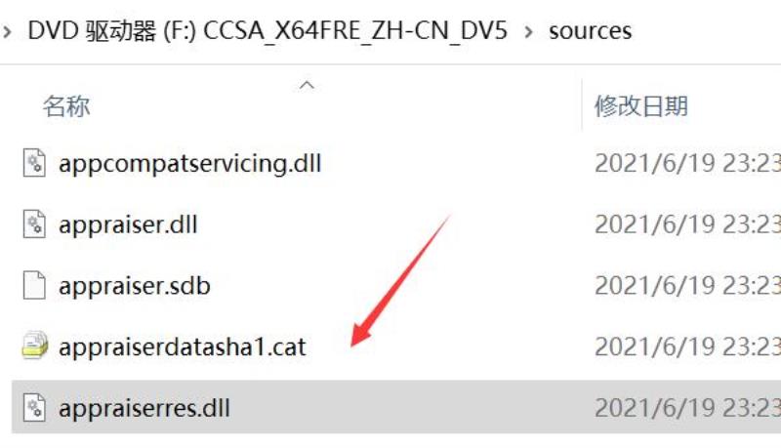Click the appraiser.sdb file name
Image resolution: width=781 pixels, height=448 pixels.
click(x=135, y=286)
